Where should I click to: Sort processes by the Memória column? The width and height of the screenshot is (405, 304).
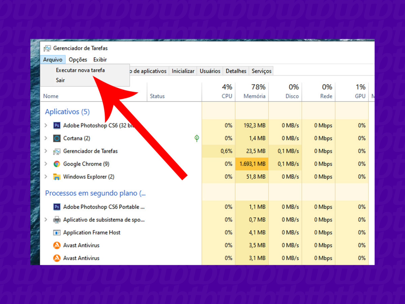pos(252,92)
